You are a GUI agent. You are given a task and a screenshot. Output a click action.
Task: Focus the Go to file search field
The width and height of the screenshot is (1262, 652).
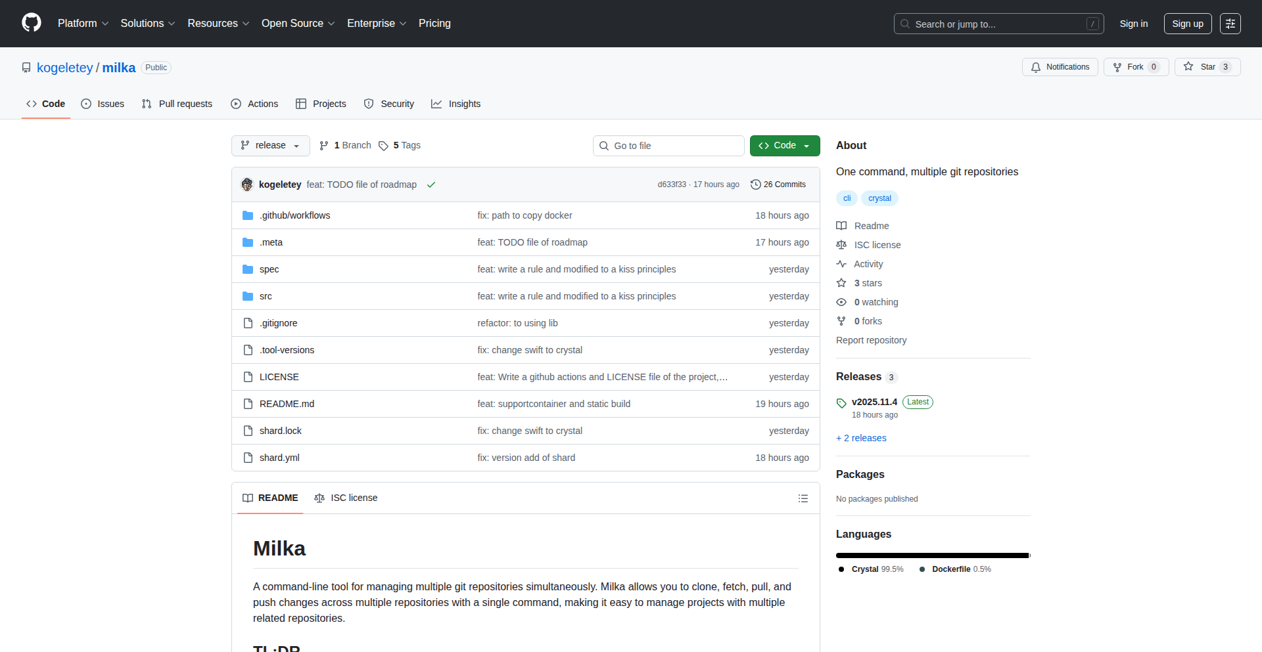coord(668,146)
